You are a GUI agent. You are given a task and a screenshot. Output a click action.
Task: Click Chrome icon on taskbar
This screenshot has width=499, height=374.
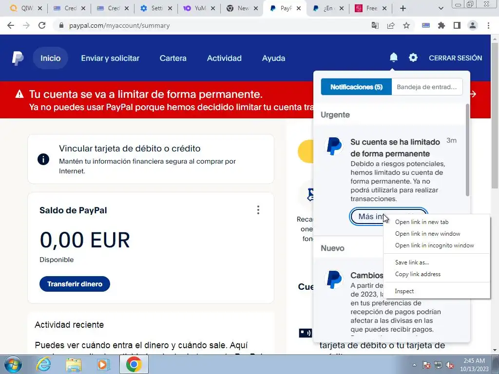click(x=134, y=364)
